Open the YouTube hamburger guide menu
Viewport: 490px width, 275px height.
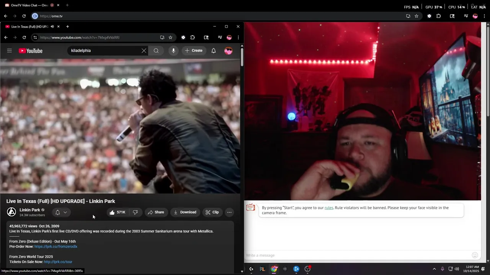point(10,50)
